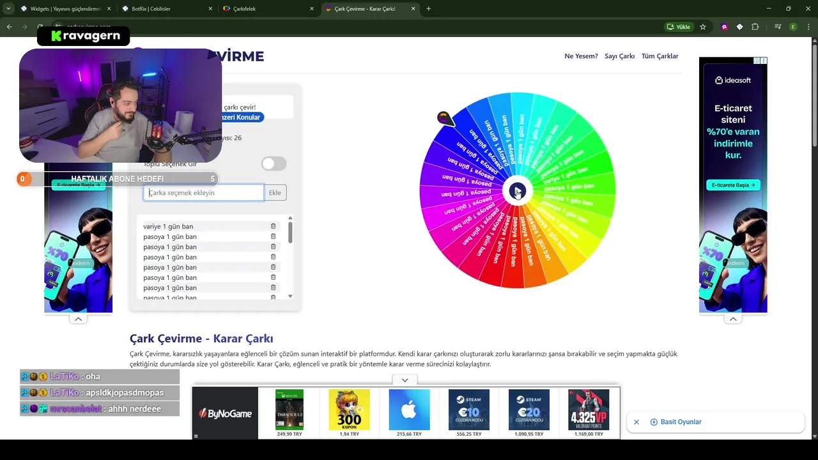
Task: Open the diamond-shaped extension icon
Action: (739, 27)
